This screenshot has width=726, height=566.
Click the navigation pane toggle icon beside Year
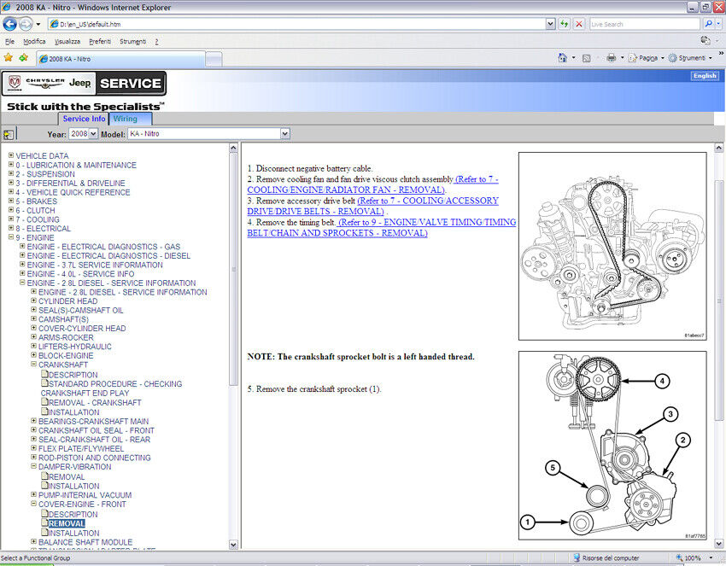tap(9, 134)
